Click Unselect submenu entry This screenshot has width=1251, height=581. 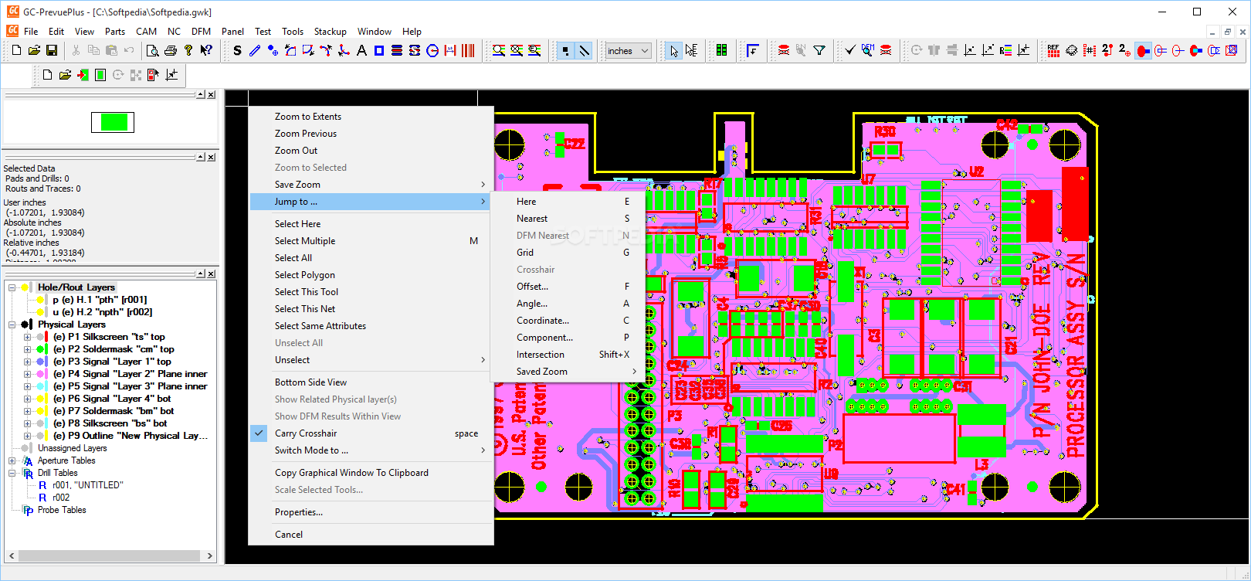pos(371,360)
